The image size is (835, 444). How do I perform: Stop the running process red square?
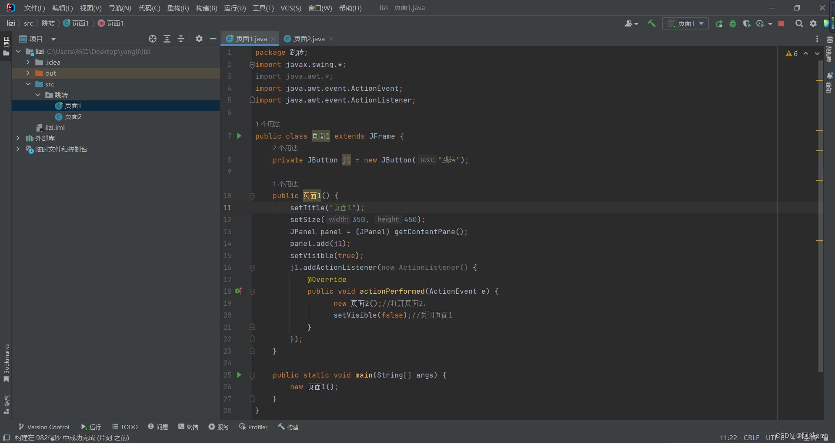point(781,23)
